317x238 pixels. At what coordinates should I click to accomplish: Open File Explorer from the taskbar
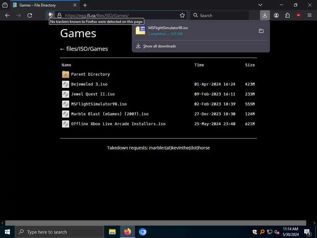click(112, 232)
